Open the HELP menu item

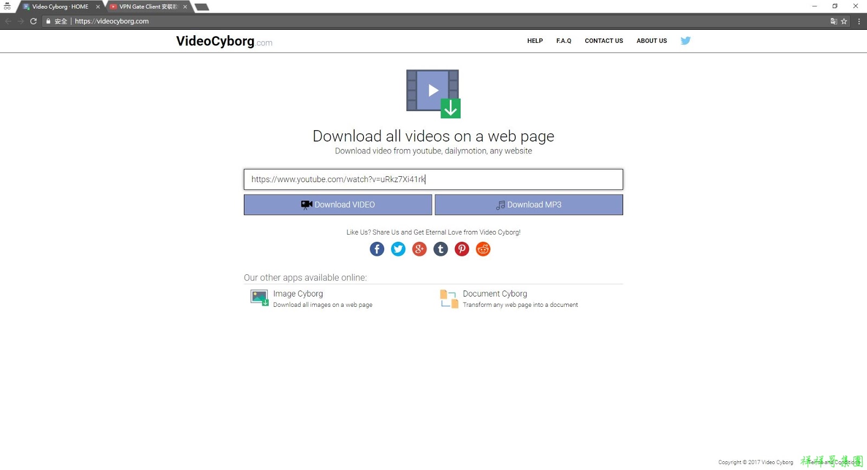click(x=535, y=41)
